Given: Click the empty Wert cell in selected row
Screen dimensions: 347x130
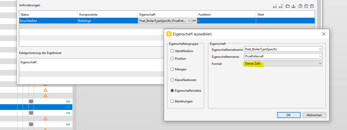Looking at the screenshot, I should tap(285, 21).
